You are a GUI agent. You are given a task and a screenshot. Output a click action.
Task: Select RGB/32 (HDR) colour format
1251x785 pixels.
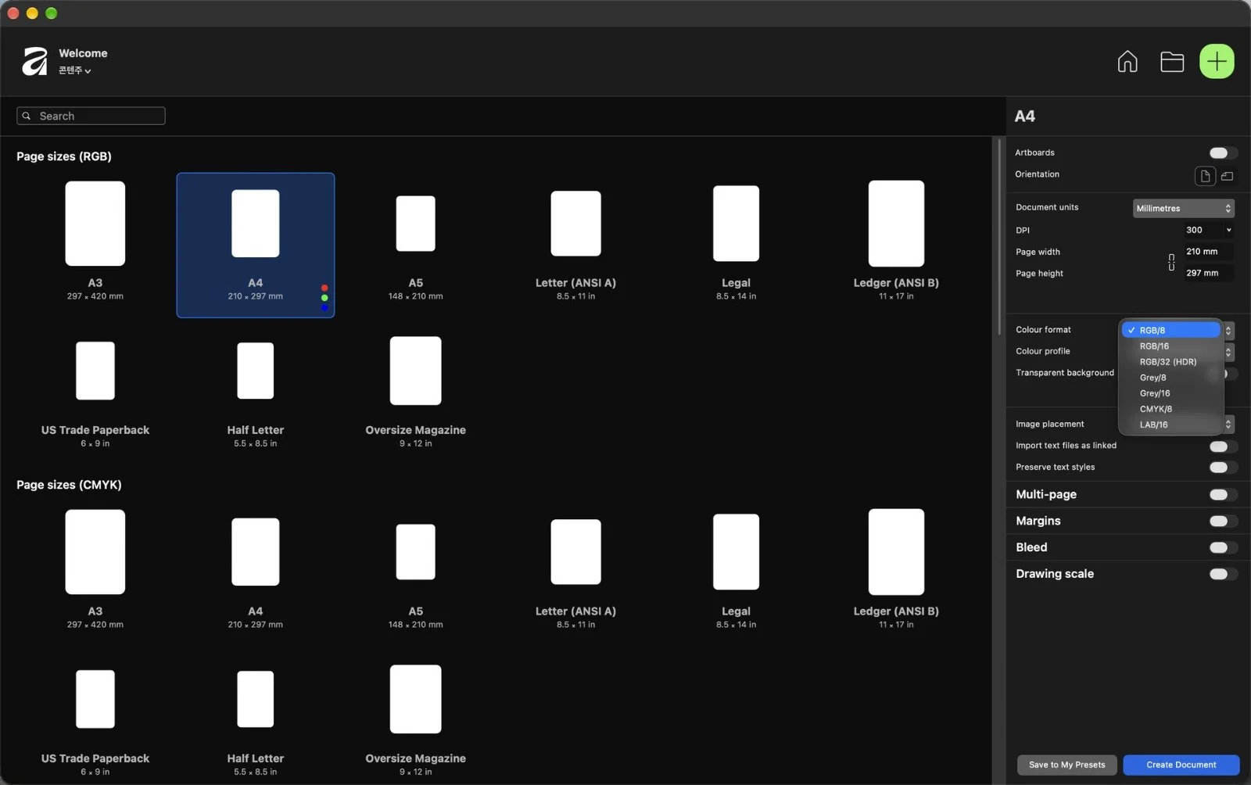[1170, 362]
